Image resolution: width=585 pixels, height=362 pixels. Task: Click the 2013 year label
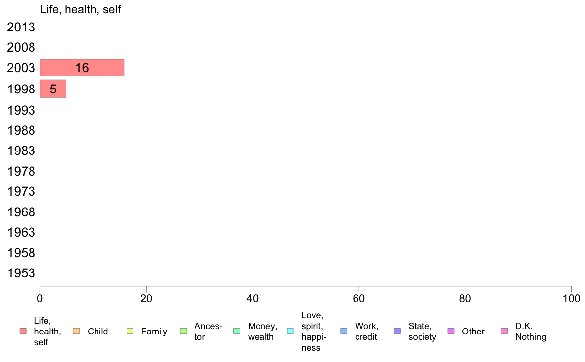click(x=21, y=27)
